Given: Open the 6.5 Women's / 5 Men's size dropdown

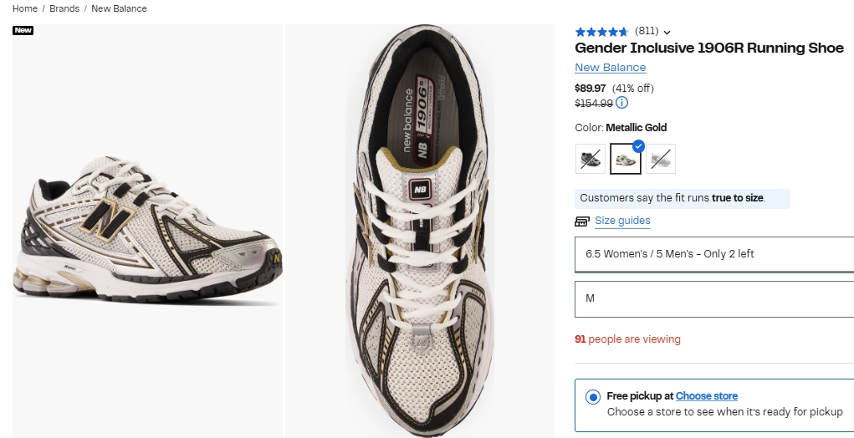Looking at the screenshot, I should tap(713, 254).
